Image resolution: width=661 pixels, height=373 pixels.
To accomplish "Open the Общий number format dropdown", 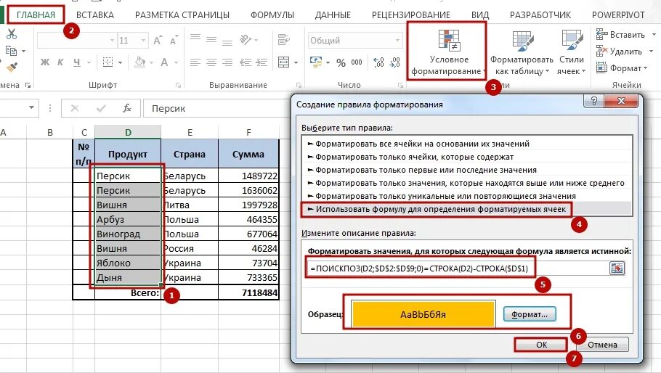I will point(397,41).
